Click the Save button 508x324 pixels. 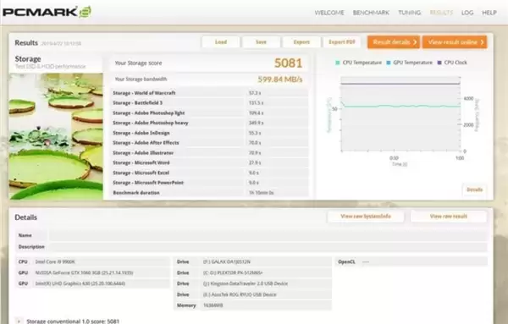[x=261, y=42]
